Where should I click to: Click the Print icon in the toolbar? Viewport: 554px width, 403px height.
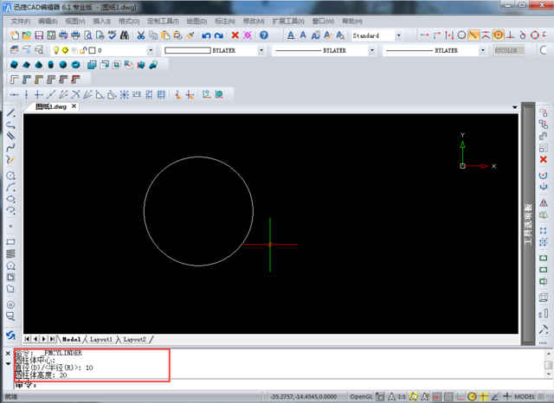tap(75, 35)
